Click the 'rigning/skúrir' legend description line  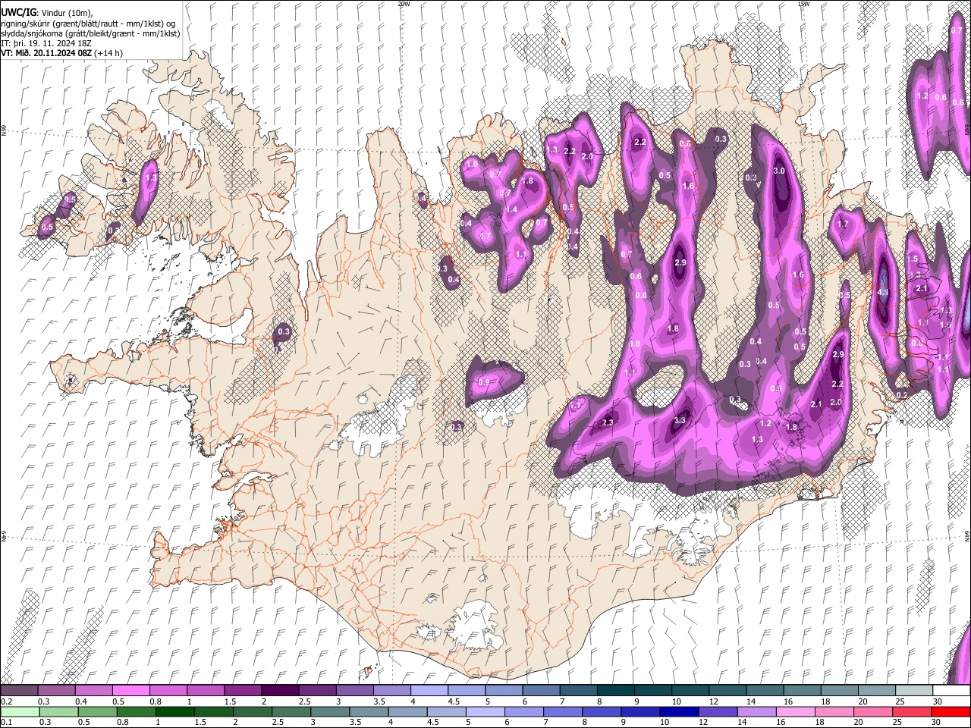89,24
